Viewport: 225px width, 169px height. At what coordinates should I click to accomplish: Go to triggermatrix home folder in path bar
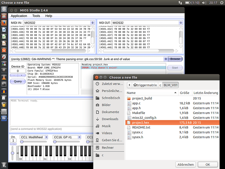pos(145,85)
